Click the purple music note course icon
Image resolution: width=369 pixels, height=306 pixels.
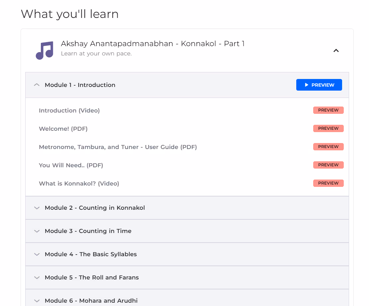point(45,50)
